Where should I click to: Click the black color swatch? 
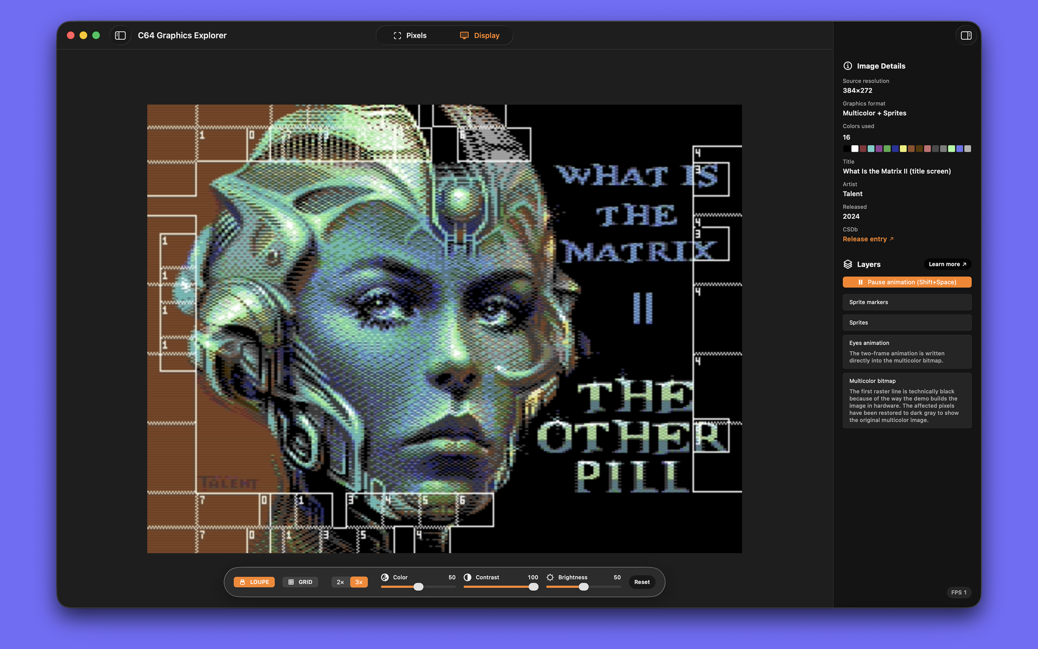pos(846,149)
